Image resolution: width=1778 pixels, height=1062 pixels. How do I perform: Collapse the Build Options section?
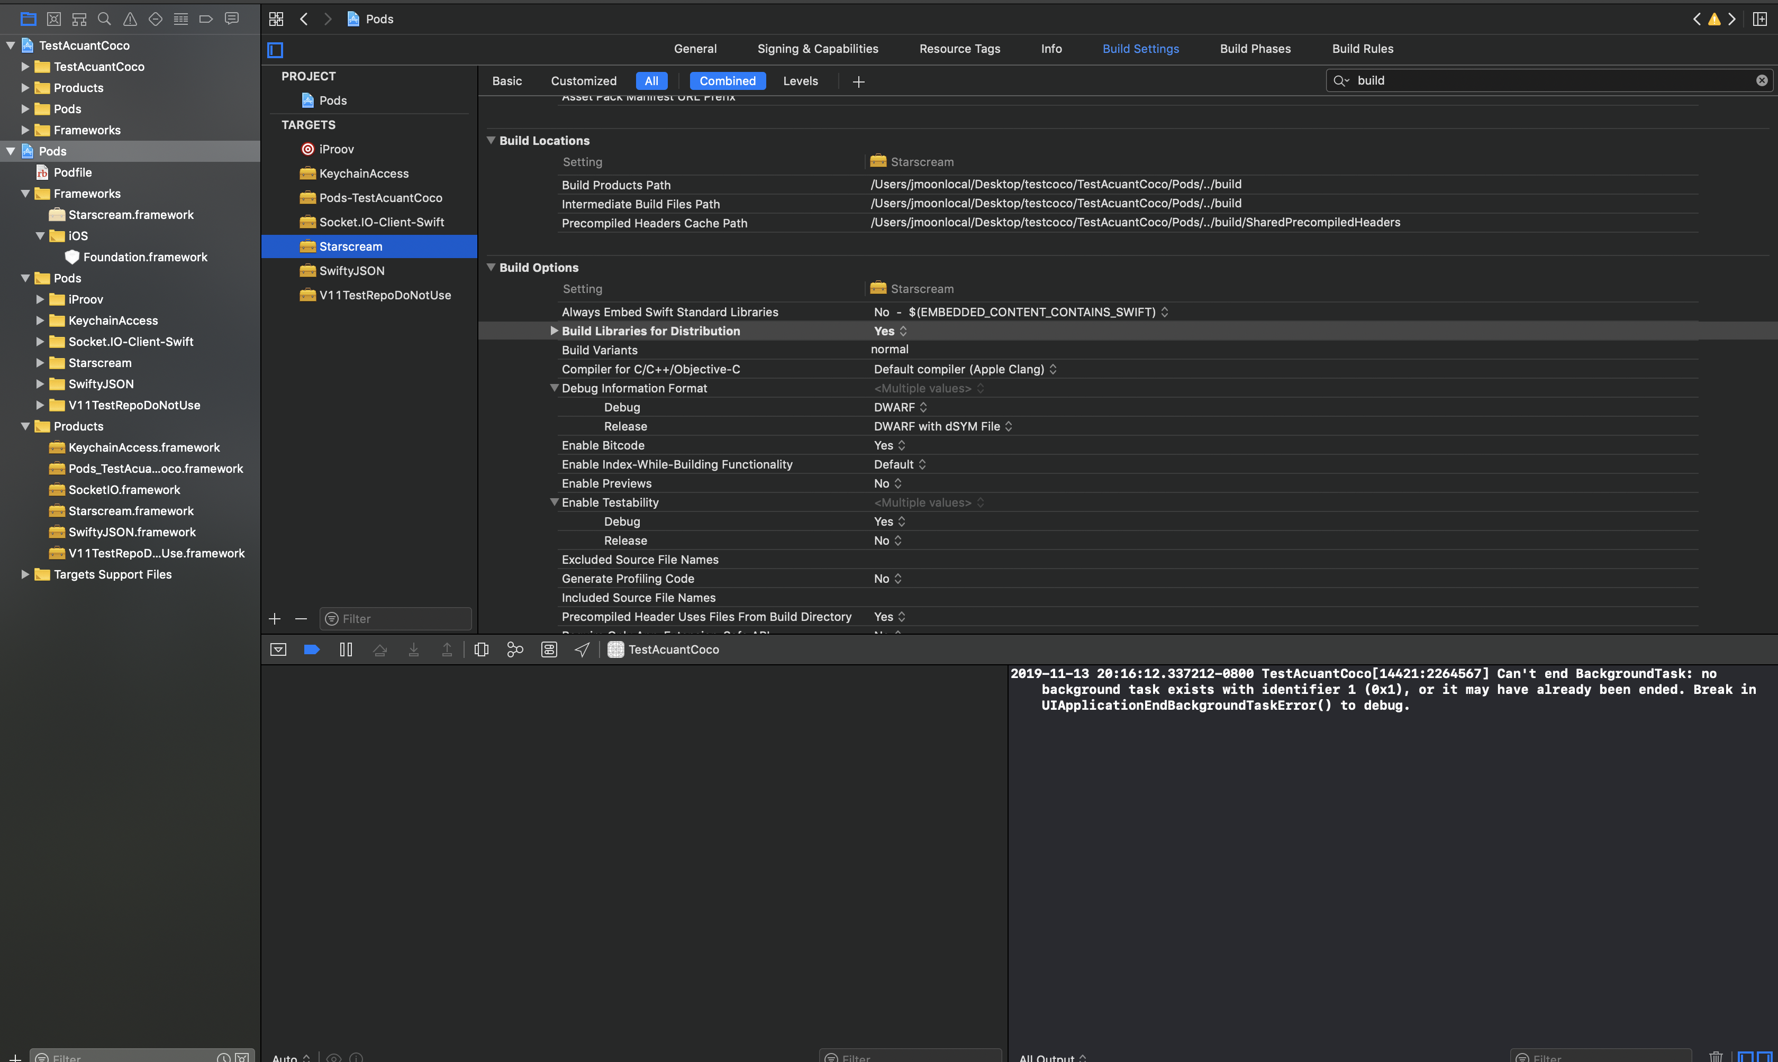tap(491, 267)
